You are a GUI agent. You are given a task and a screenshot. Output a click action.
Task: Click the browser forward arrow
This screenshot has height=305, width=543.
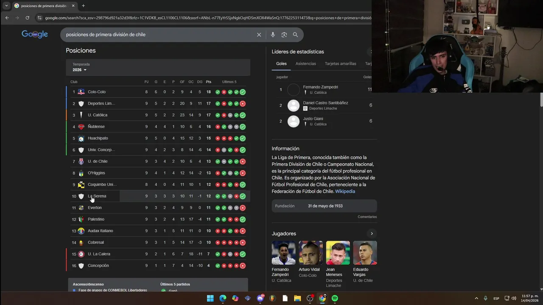tap(17, 18)
